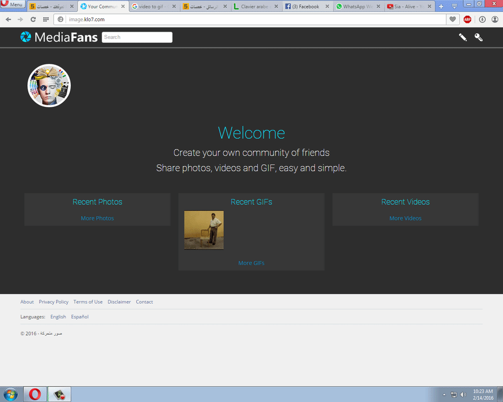Click the volume speaker icon in system tray
503x402 pixels.
[x=463, y=395]
